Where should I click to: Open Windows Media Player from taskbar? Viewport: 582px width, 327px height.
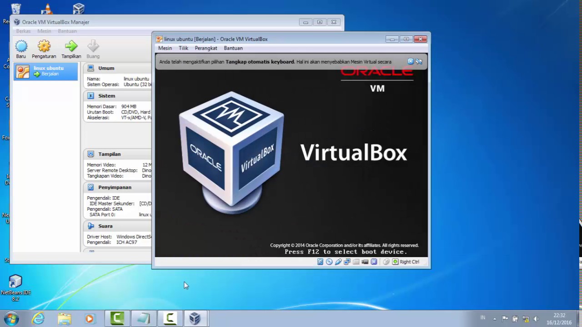(90, 318)
